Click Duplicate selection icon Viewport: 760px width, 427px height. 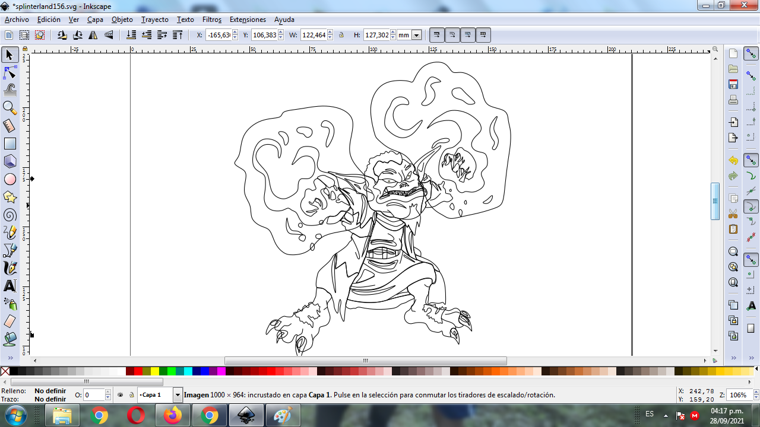tap(733, 305)
